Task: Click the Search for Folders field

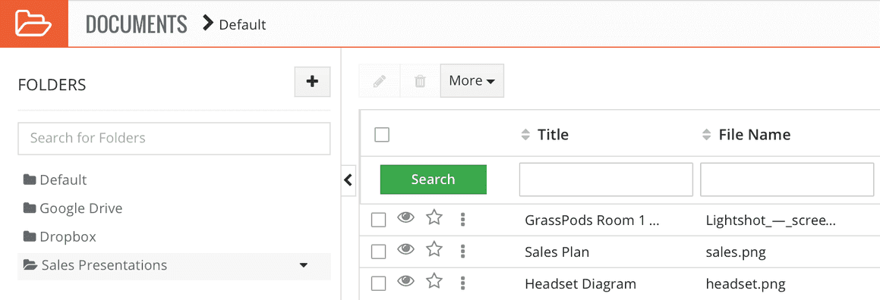Action: 174,138
